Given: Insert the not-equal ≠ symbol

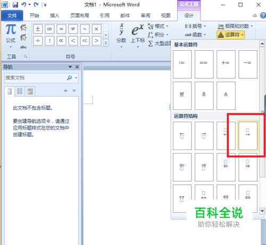Looking at the screenshot, I should point(73,29).
